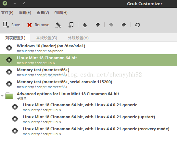
Task: Minimize the Grub Customizer window
Action: click(x=15, y=3)
